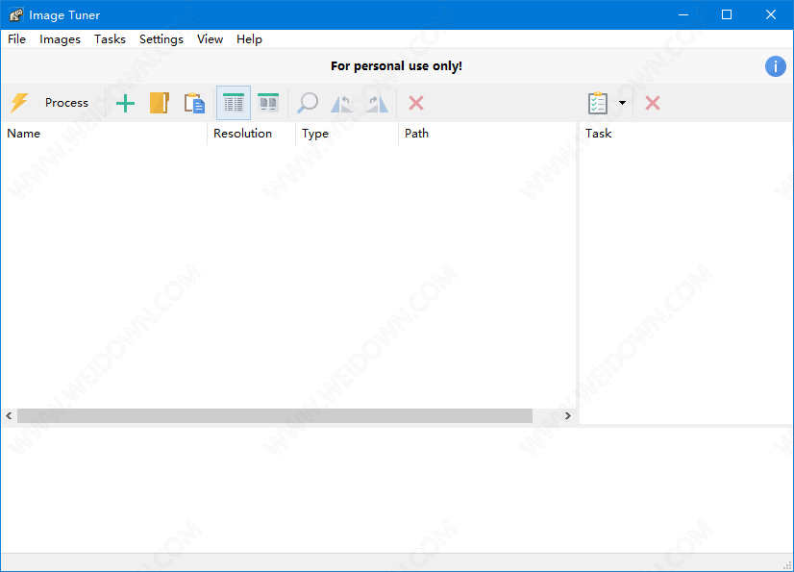Open the blue info icon
Viewport: 794px width, 572px height.
pos(776,66)
